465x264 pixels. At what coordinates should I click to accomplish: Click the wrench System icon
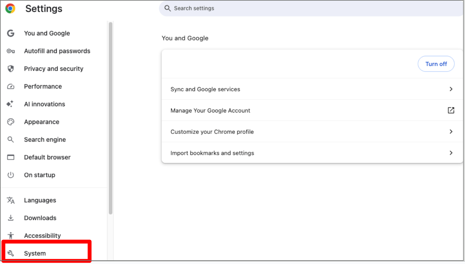tap(11, 253)
